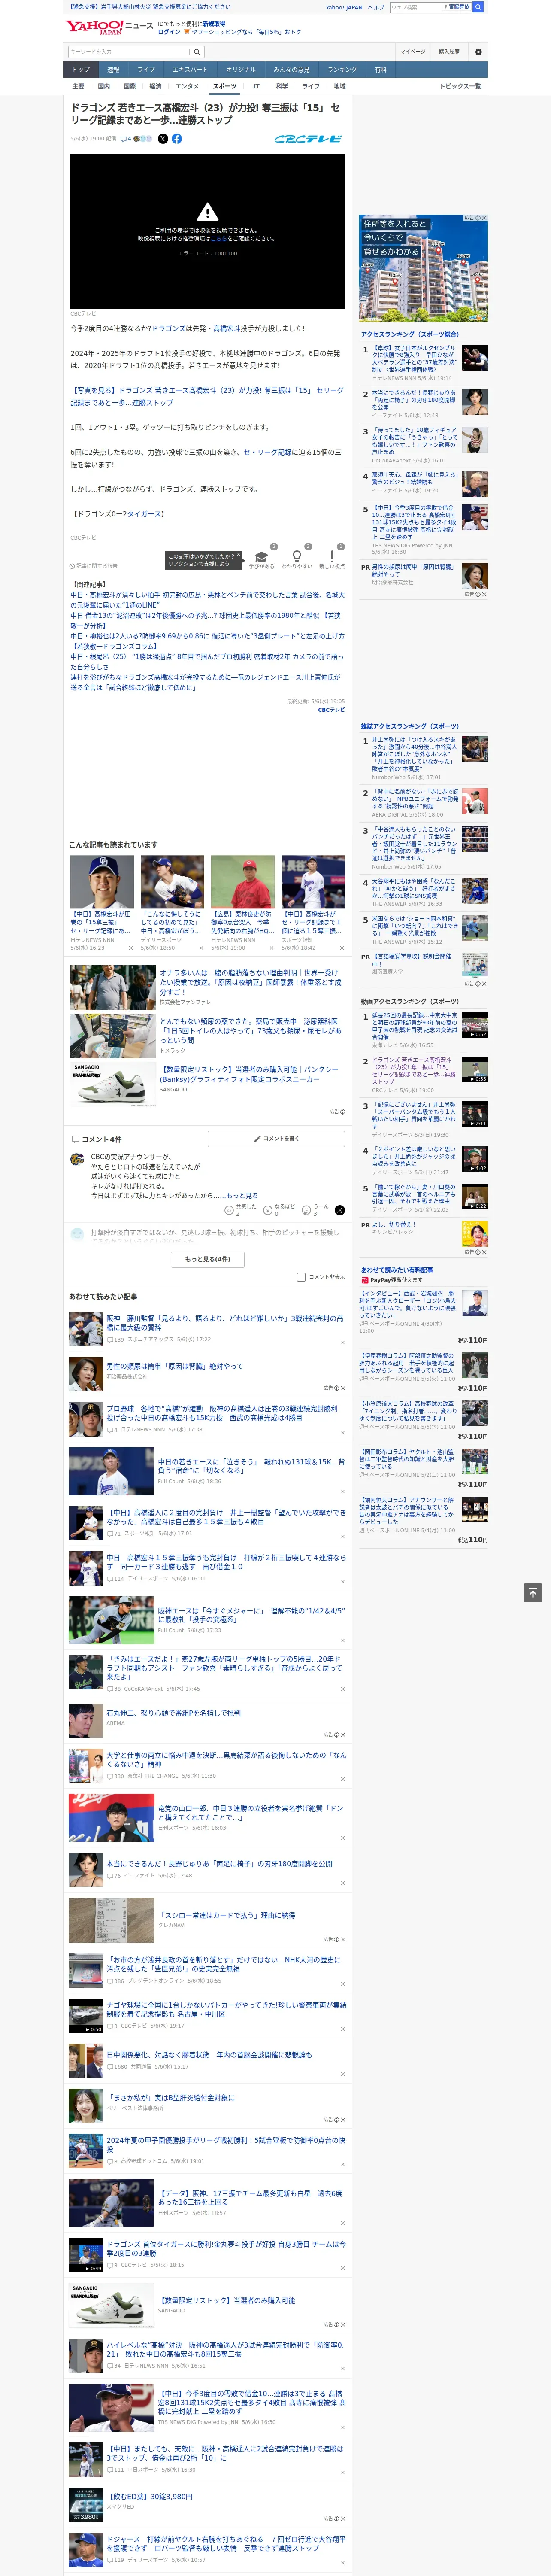Select the 経済 category
551x2576 pixels.
coord(155,86)
